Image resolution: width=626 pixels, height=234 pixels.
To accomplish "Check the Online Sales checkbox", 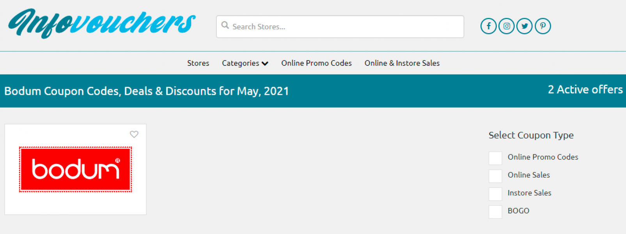I will tap(495, 176).
